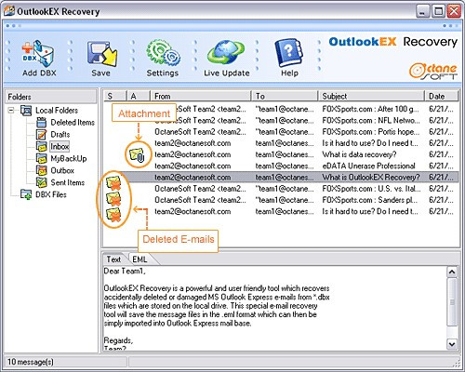
Task: Switch to the Text preview tab
Action: (113, 259)
